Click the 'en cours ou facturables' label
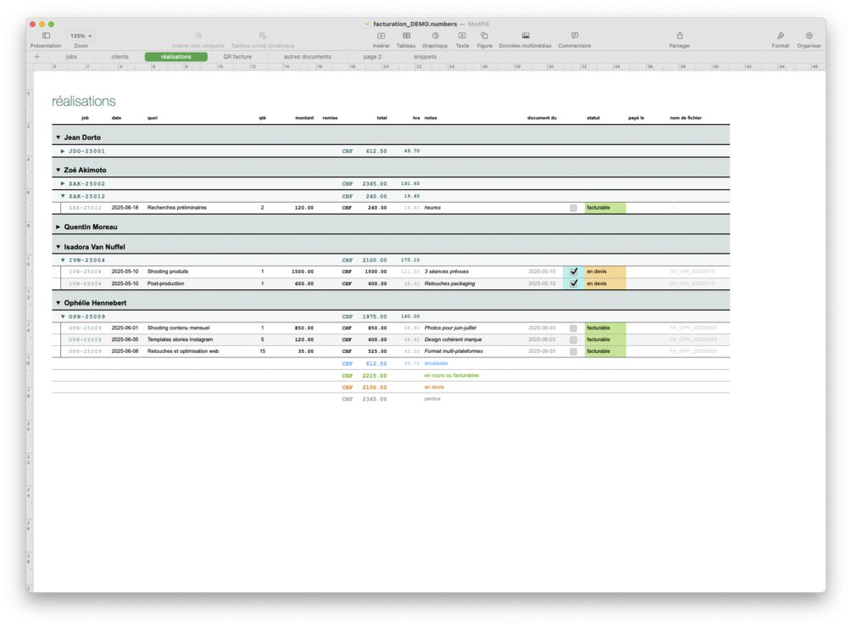This screenshot has height=627, width=852. coord(452,375)
